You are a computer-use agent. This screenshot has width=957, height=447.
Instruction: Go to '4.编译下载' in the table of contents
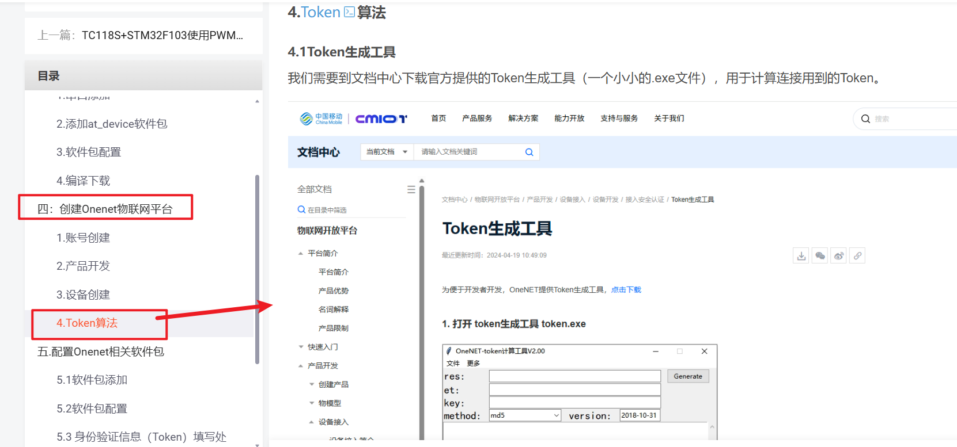[83, 181]
